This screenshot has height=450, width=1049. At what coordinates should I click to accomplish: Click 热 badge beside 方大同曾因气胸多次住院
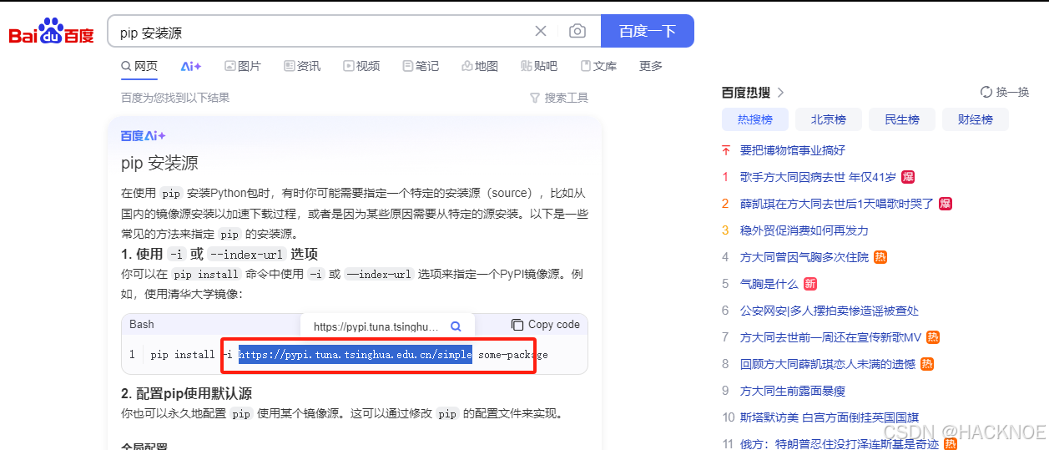pos(880,257)
